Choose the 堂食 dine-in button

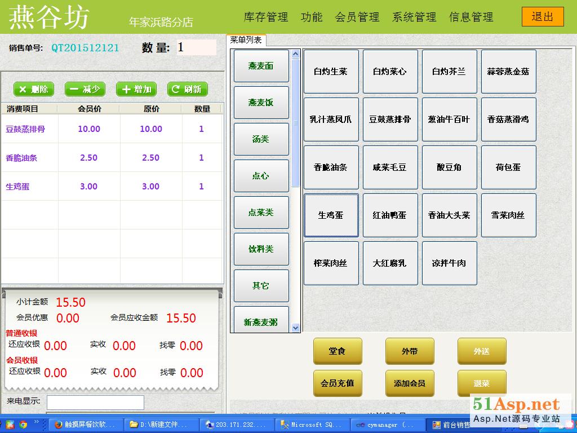click(337, 351)
